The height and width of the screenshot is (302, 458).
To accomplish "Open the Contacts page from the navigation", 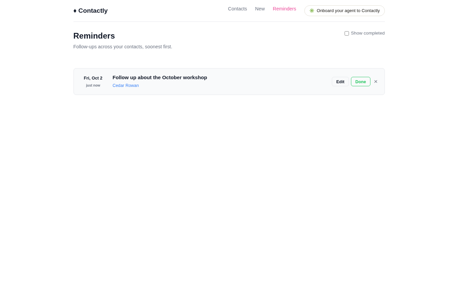I will click(x=238, y=9).
